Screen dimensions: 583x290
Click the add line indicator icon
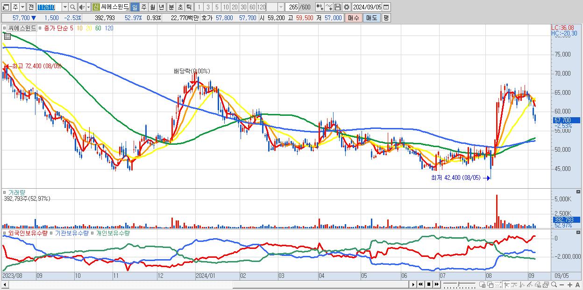tap(329, 7)
